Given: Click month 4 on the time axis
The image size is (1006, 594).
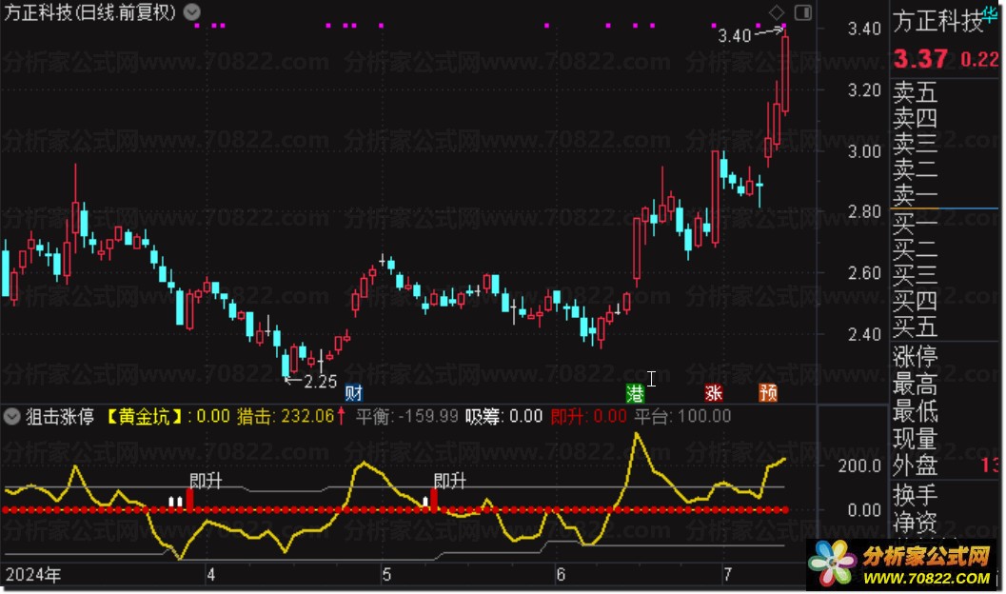Looking at the screenshot, I should [210, 574].
